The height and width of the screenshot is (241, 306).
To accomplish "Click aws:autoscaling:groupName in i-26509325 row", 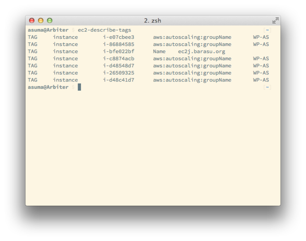I will point(192,73).
